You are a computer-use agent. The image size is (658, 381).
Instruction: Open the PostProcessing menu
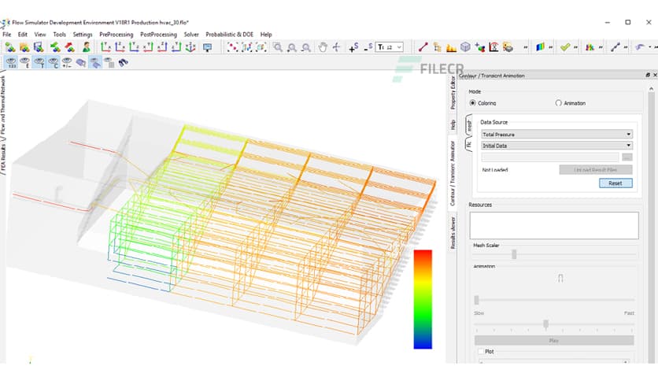[x=159, y=35]
